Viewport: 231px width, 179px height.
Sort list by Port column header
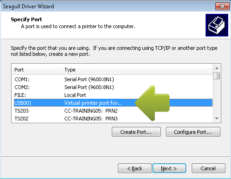[36, 70]
